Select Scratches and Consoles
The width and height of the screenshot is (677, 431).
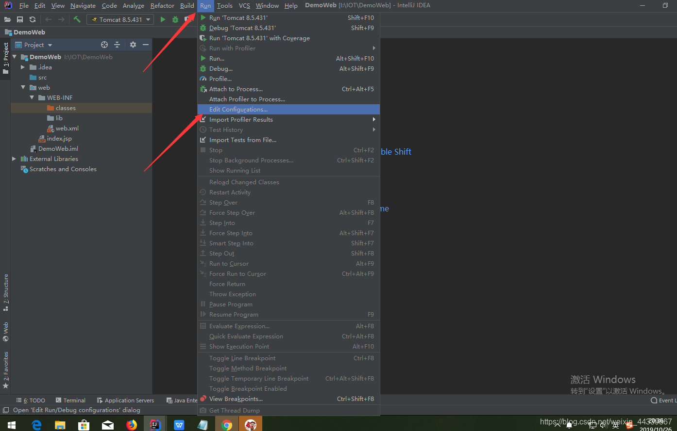point(59,169)
